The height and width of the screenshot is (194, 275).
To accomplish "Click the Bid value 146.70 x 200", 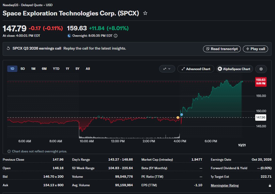I will pos(54,177).
